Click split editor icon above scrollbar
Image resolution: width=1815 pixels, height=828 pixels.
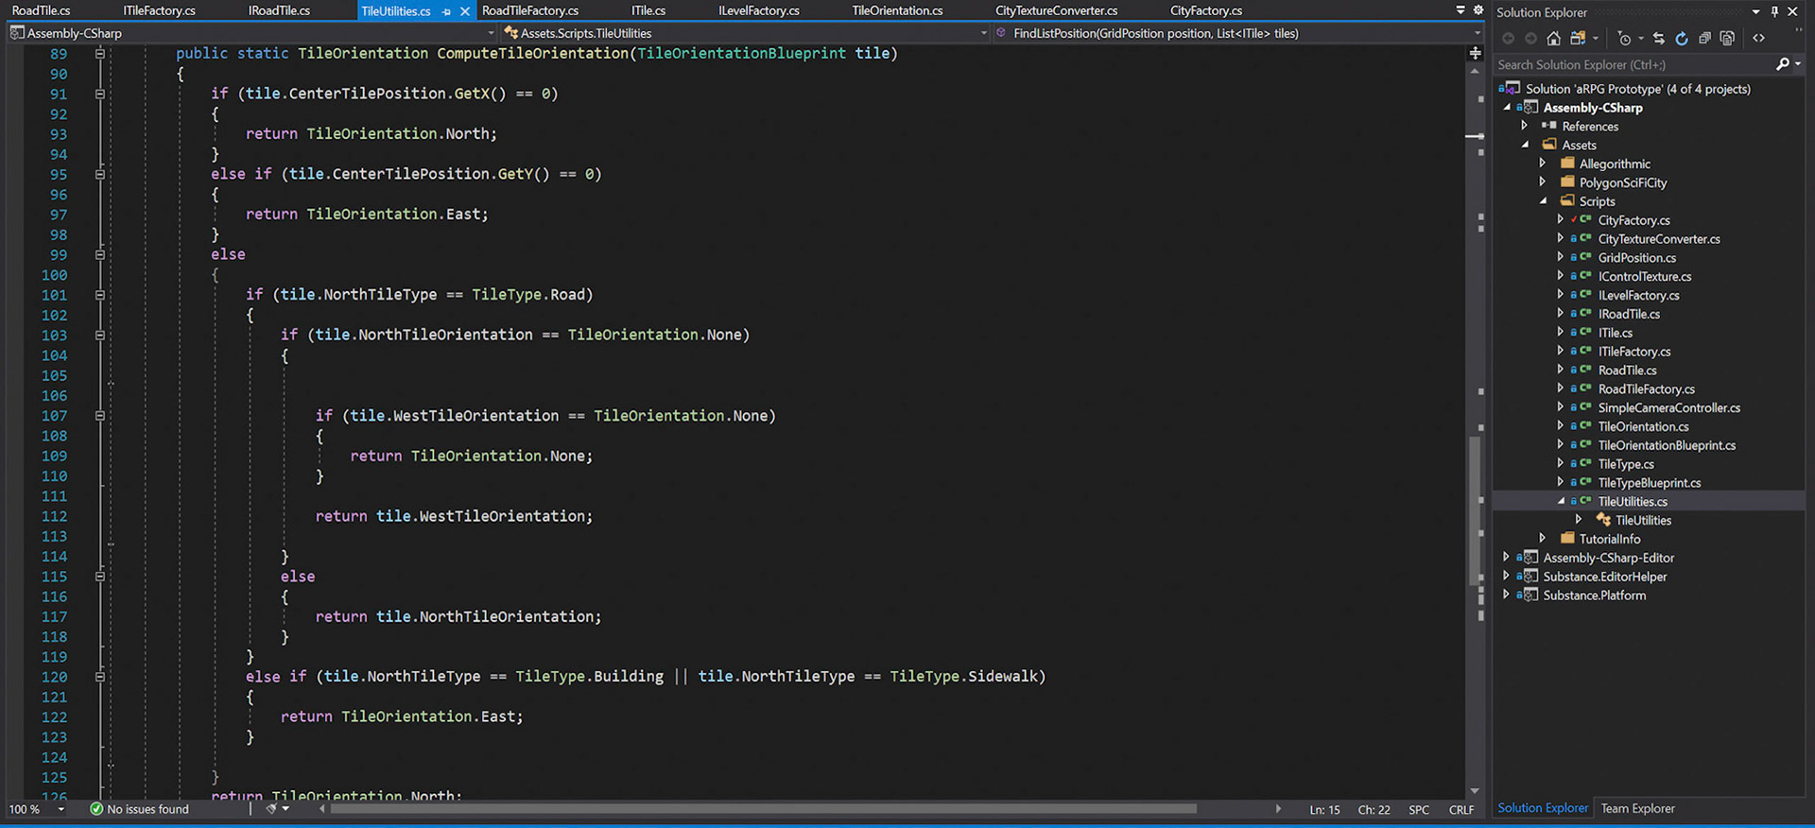pyautogui.click(x=1475, y=53)
